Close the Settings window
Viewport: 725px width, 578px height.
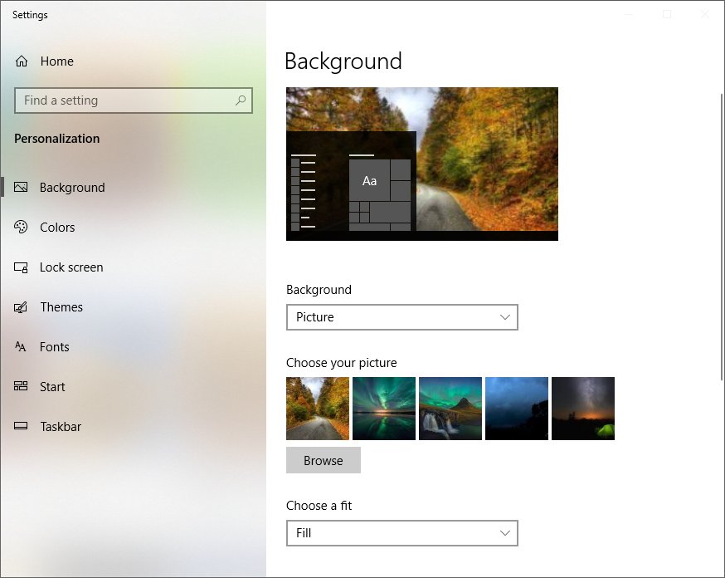pyautogui.click(x=704, y=14)
